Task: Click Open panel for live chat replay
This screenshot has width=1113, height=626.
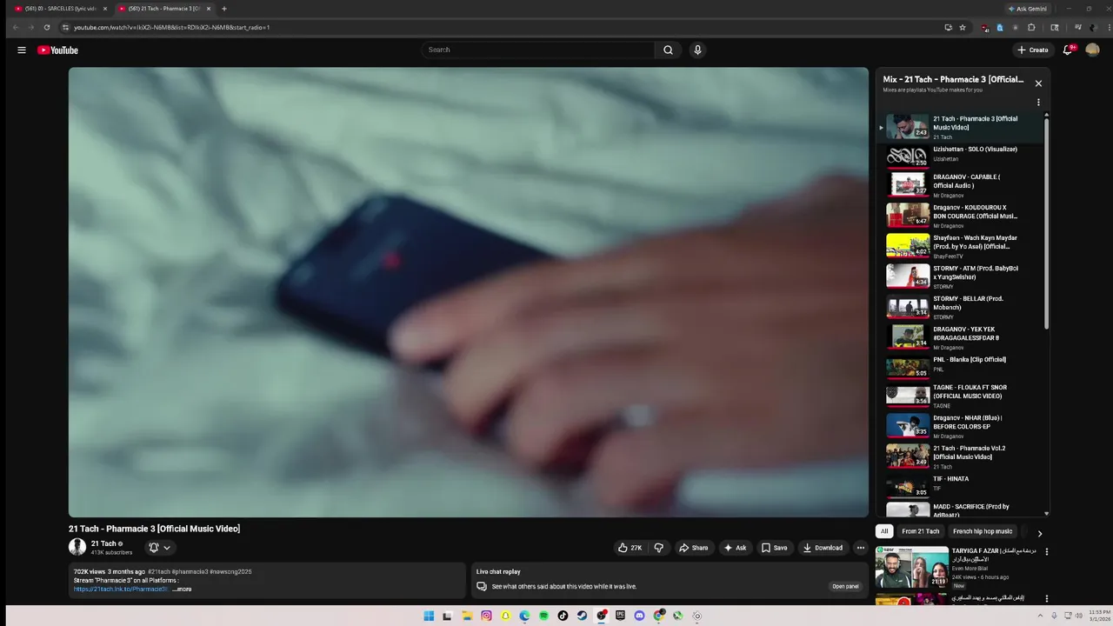Action: (845, 586)
